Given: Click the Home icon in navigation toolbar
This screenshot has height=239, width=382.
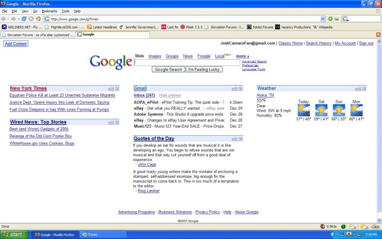Looking at the screenshot, I should pyautogui.click(x=38, y=19).
